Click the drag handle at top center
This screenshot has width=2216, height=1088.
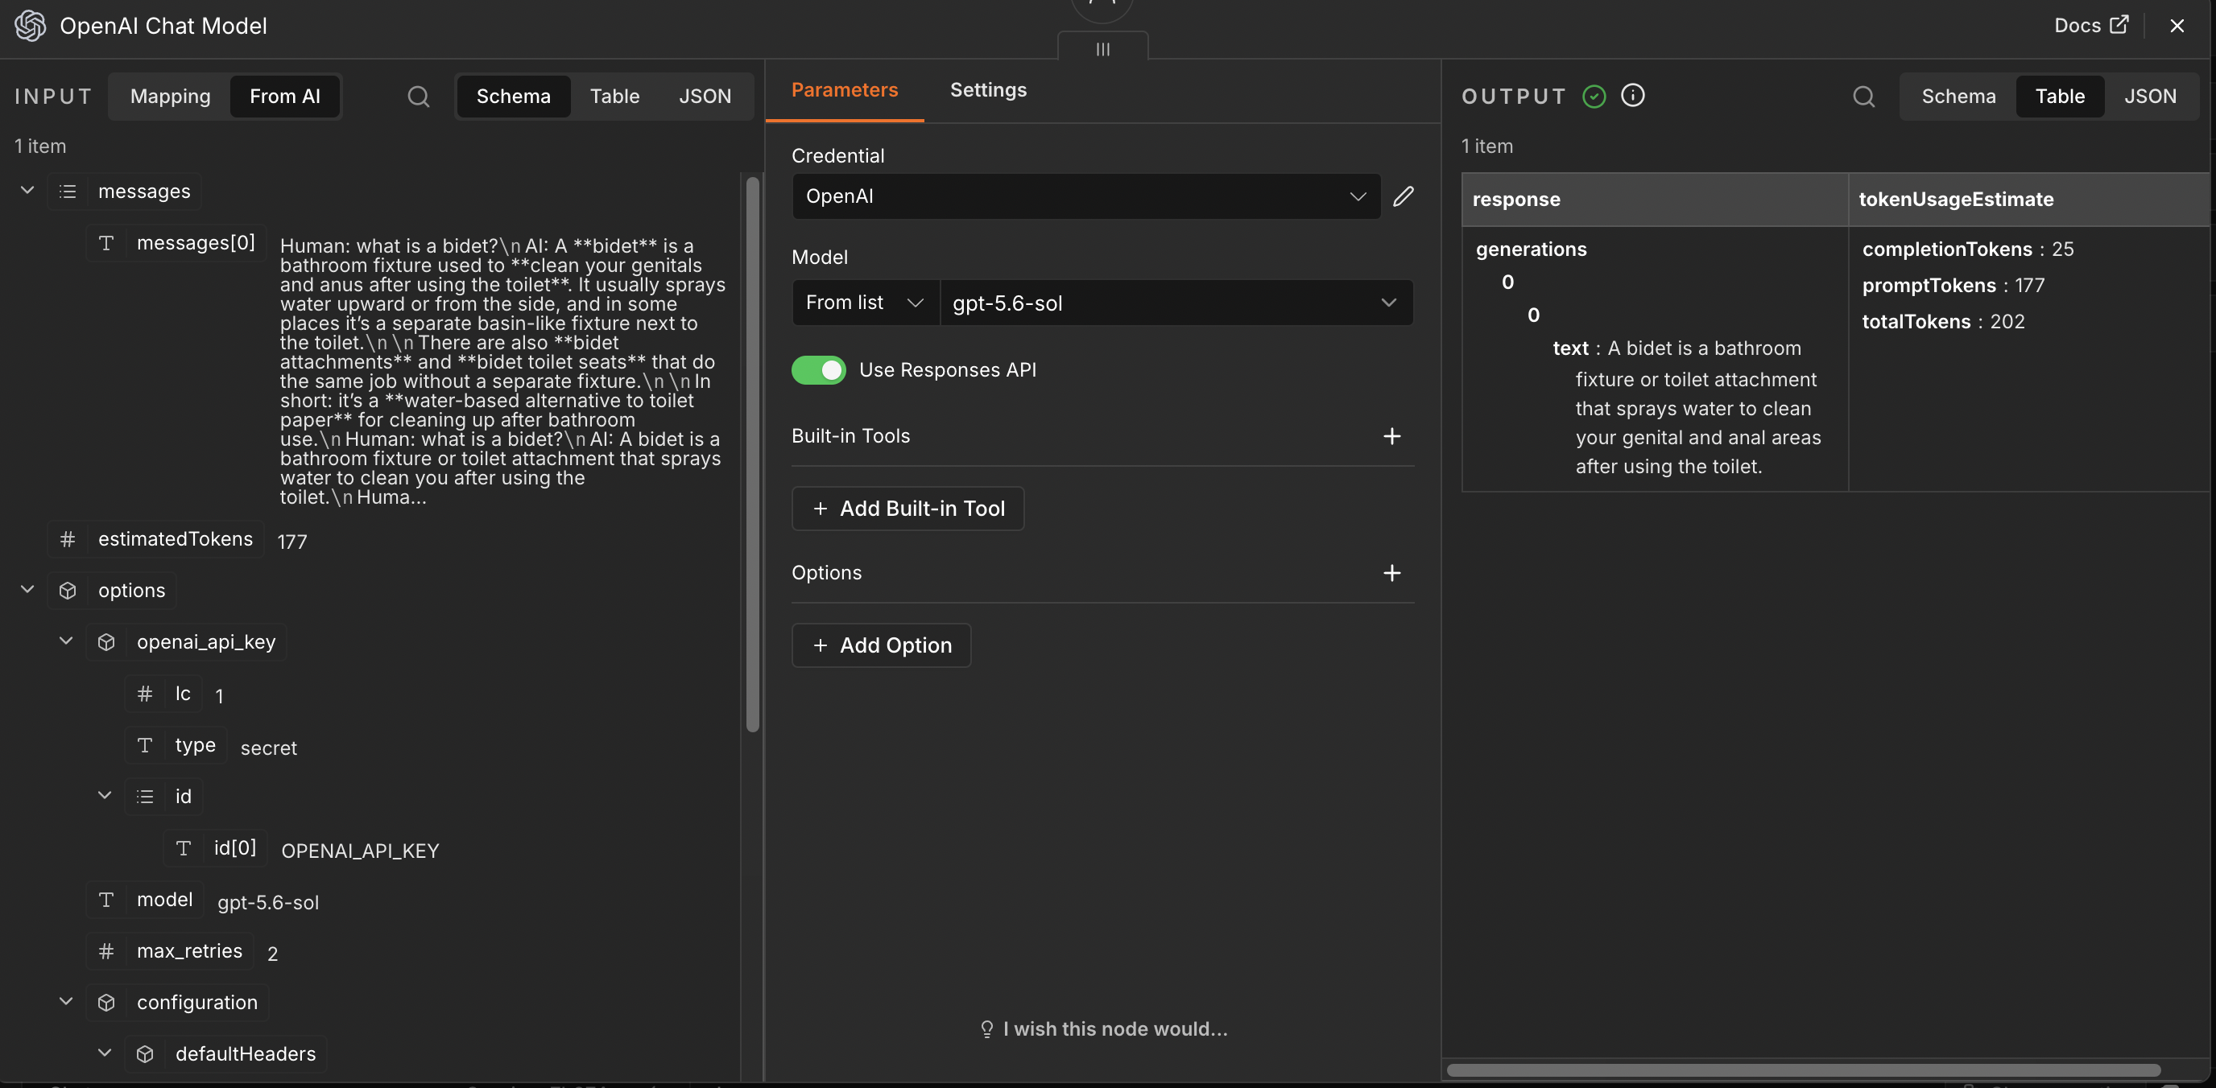(x=1102, y=49)
